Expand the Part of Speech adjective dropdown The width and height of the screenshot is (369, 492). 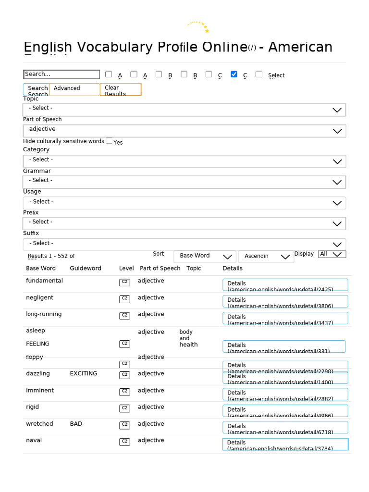[x=184, y=131]
